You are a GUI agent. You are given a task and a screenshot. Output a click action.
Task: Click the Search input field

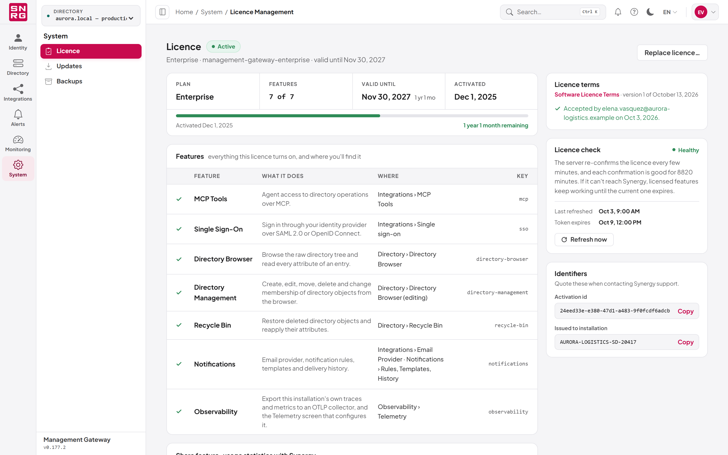[x=553, y=12]
